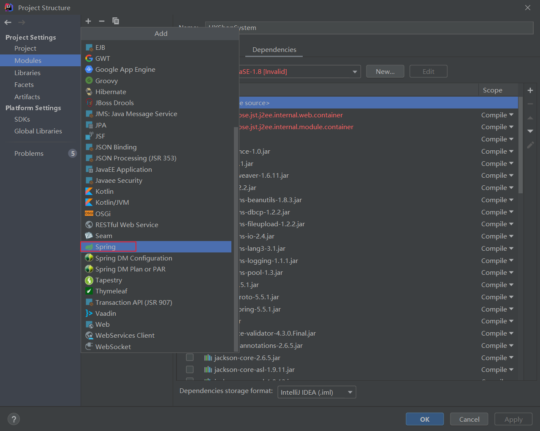The width and height of the screenshot is (540, 431).
Task: Click the EJB framework icon
Action: coord(89,47)
